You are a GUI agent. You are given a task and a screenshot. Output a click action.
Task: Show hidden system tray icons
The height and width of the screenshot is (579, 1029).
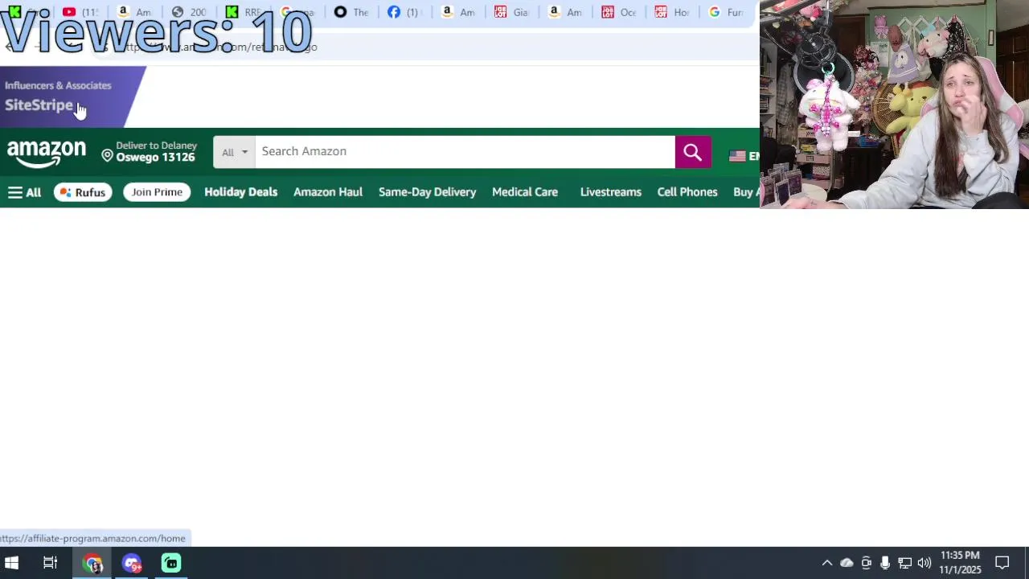pyautogui.click(x=826, y=563)
